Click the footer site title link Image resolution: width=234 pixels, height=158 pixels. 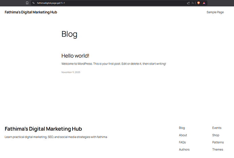[x=43, y=129]
